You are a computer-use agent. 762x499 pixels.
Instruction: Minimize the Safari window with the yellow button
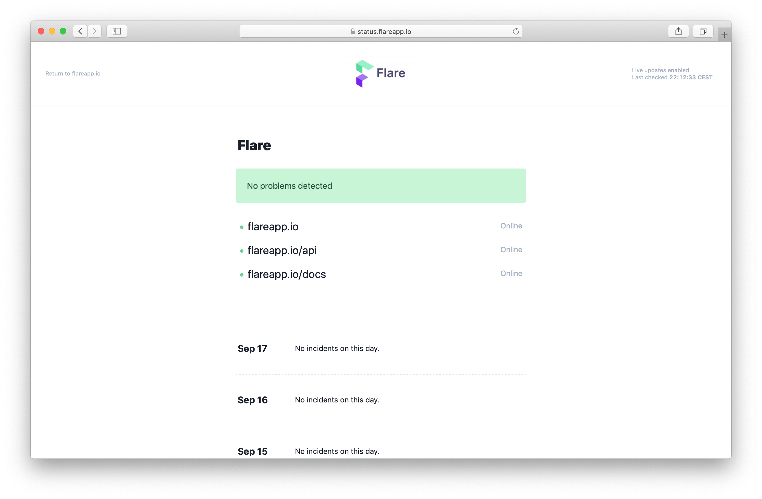point(52,31)
